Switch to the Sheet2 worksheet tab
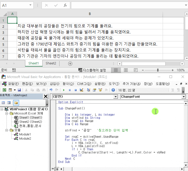The width and height of the screenshot is (188, 171). (x=51, y=63)
